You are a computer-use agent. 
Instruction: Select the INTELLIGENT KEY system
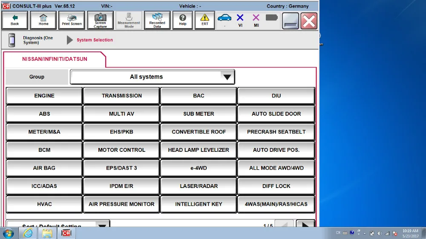point(199,204)
